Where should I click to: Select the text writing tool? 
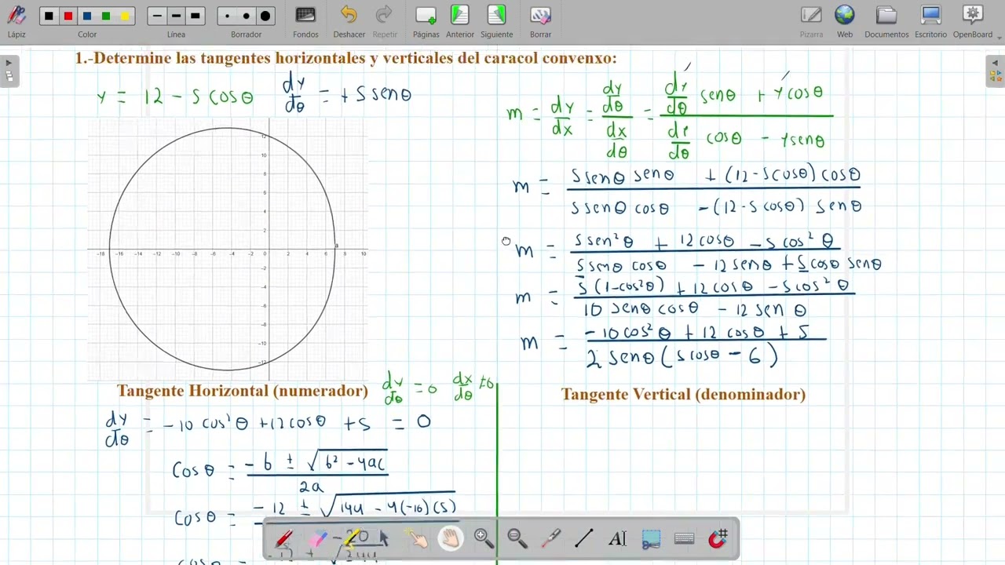coord(617,538)
